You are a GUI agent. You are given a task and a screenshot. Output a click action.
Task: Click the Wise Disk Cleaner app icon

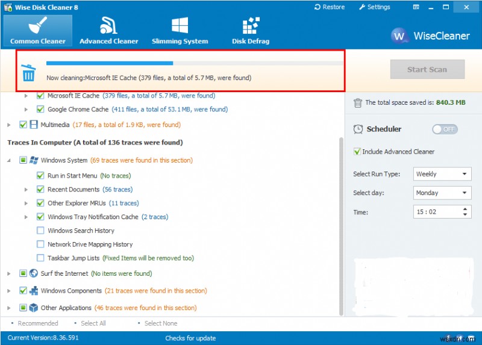8,7
